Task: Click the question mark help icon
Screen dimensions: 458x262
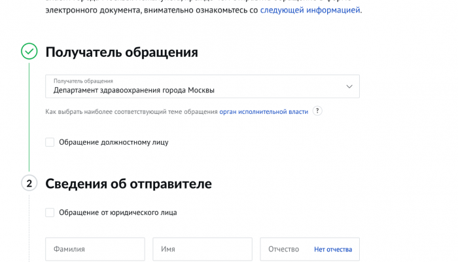Action: 317,111
